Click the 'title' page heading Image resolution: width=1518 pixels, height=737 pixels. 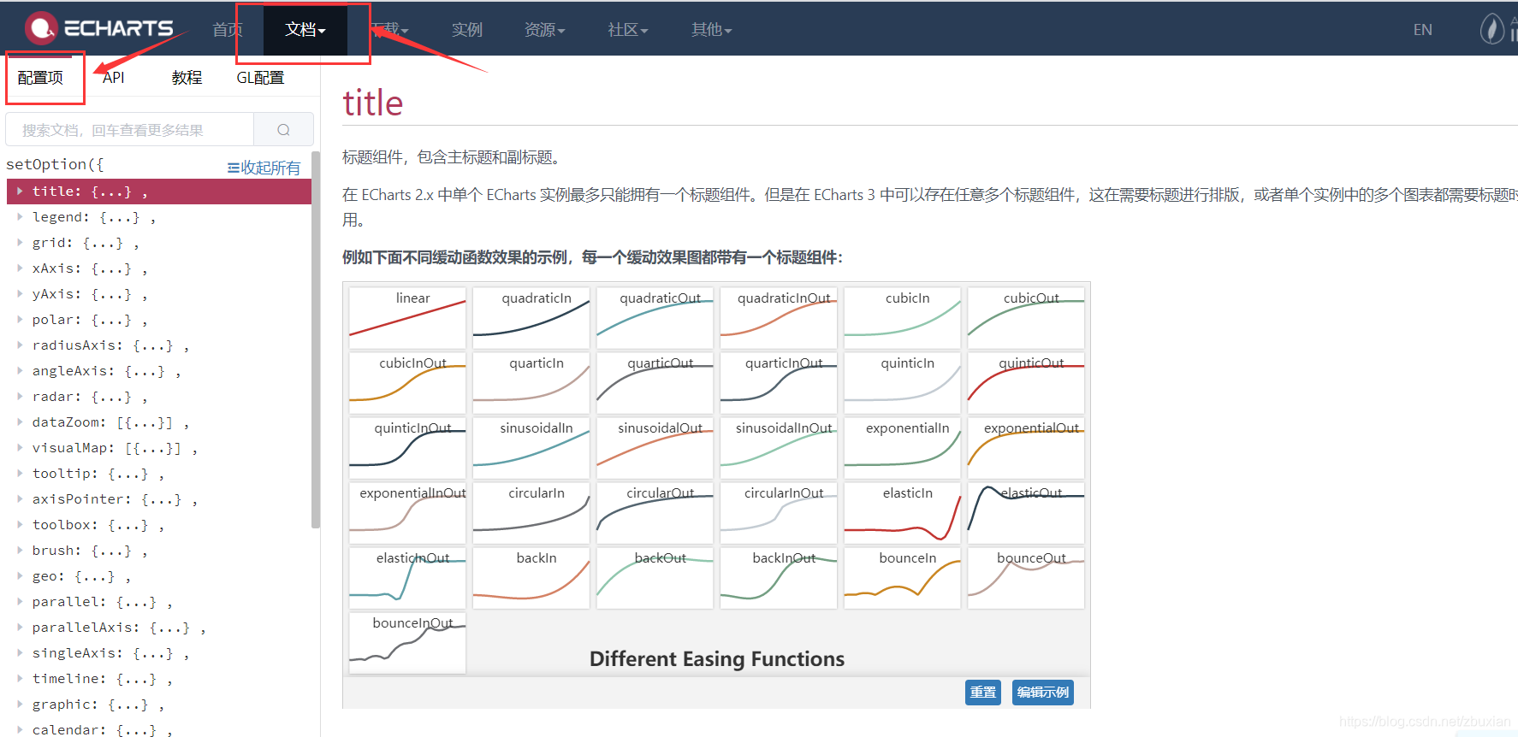tap(373, 103)
